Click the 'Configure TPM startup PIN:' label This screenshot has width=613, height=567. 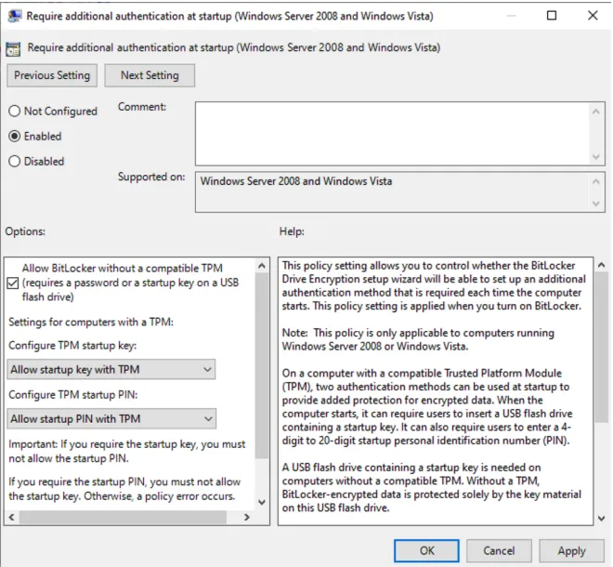click(x=73, y=395)
